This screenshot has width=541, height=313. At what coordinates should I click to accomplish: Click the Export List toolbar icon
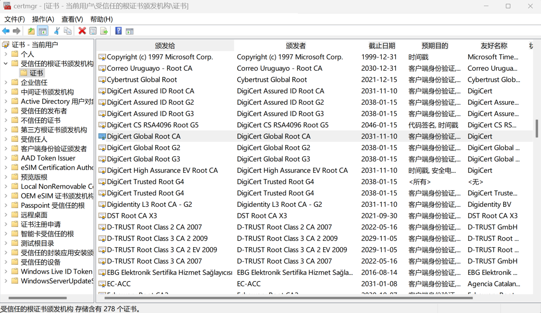(x=104, y=31)
